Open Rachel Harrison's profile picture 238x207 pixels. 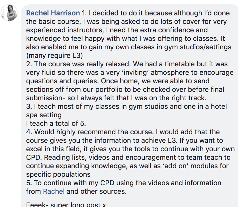click(9, 13)
